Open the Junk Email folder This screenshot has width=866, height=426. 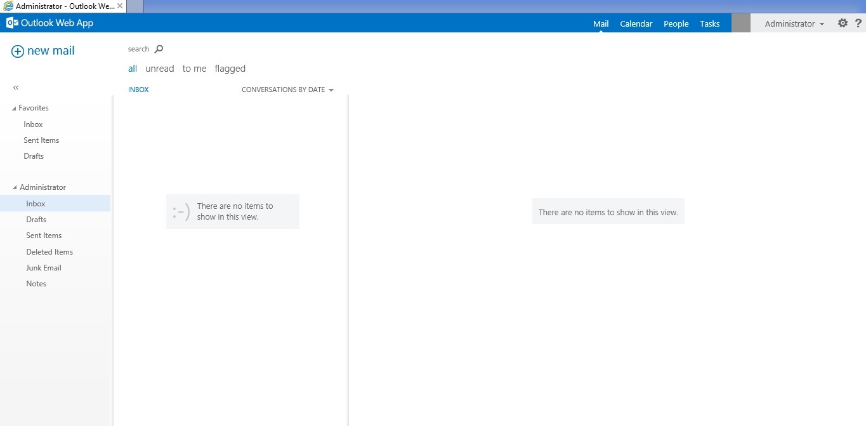(x=43, y=267)
